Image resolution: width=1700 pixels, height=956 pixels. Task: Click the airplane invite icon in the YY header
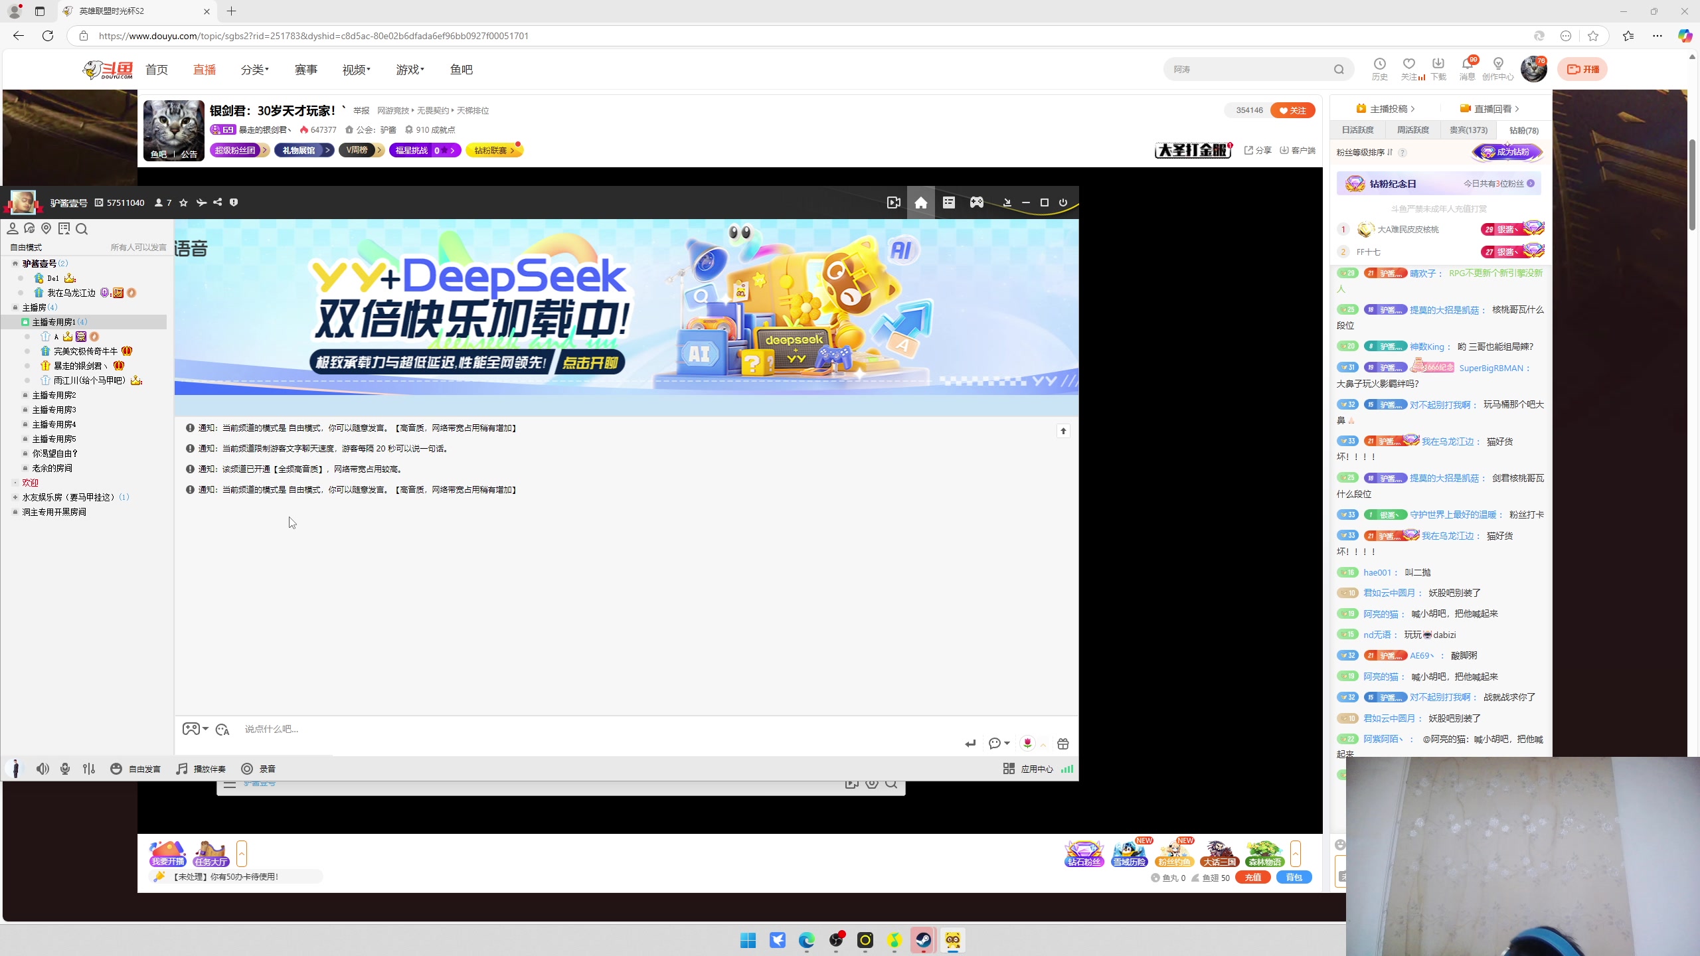click(201, 202)
